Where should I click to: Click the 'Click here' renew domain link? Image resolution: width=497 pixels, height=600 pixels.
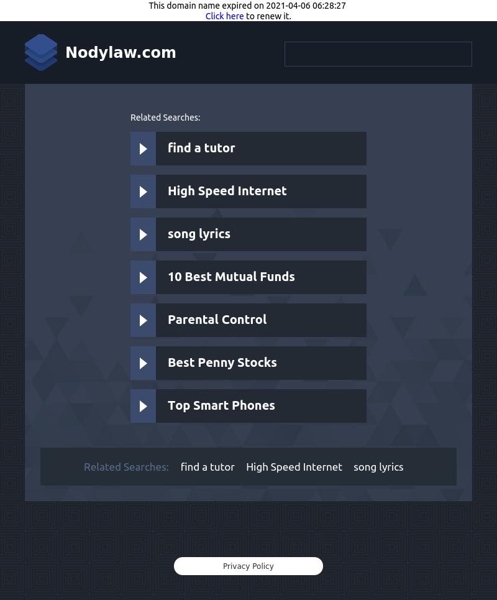[x=224, y=16]
